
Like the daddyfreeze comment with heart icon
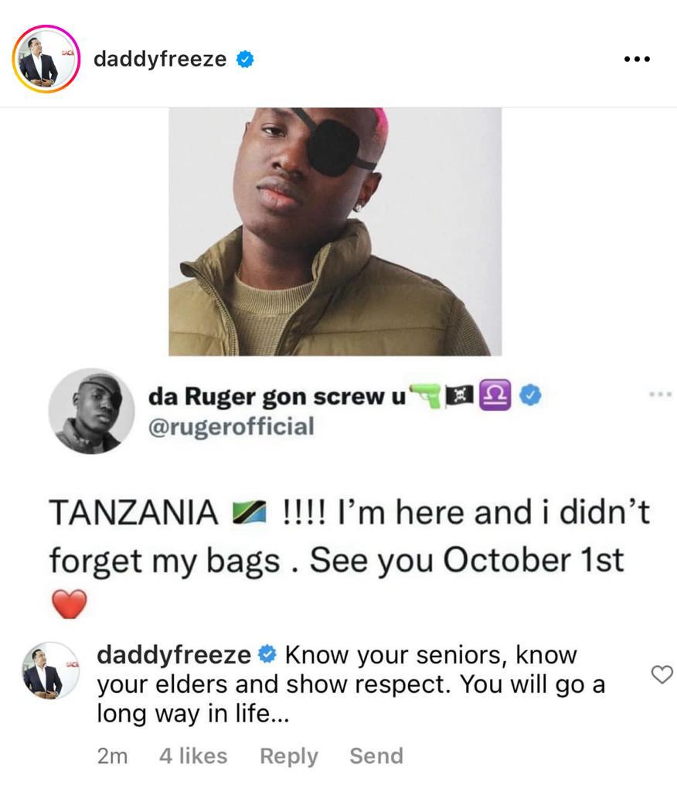coord(662,674)
